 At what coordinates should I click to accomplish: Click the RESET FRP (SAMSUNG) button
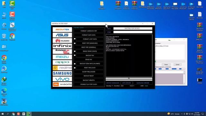click(x=90, y=43)
